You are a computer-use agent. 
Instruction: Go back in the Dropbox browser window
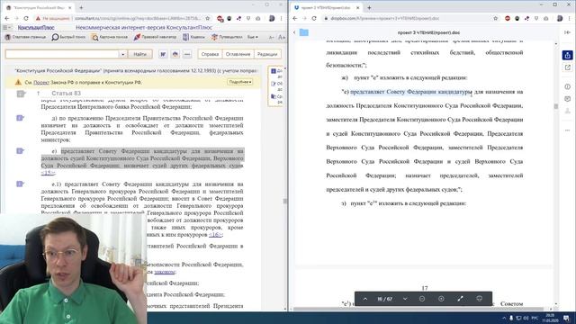pyautogui.click(x=295, y=18)
